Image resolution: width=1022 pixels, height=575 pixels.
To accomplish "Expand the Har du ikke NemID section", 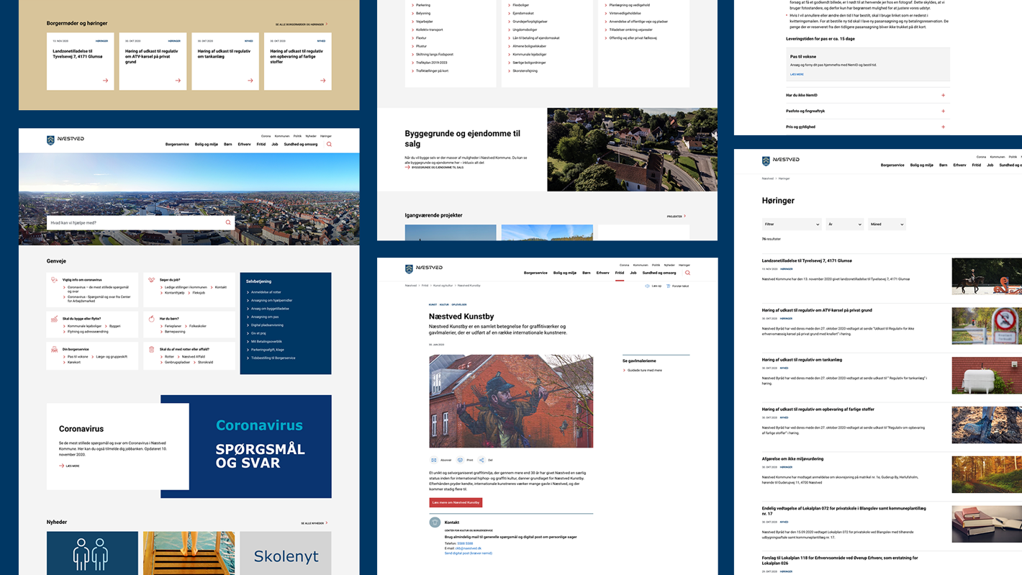I will click(x=943, y=95).
